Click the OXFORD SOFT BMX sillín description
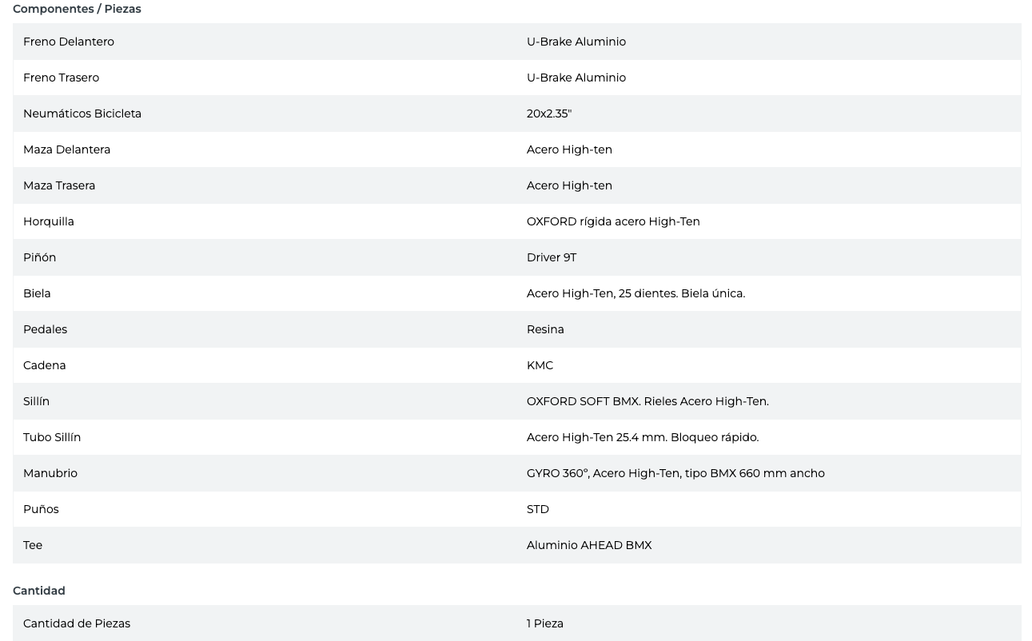1032x641 pixels. point(647,401)
